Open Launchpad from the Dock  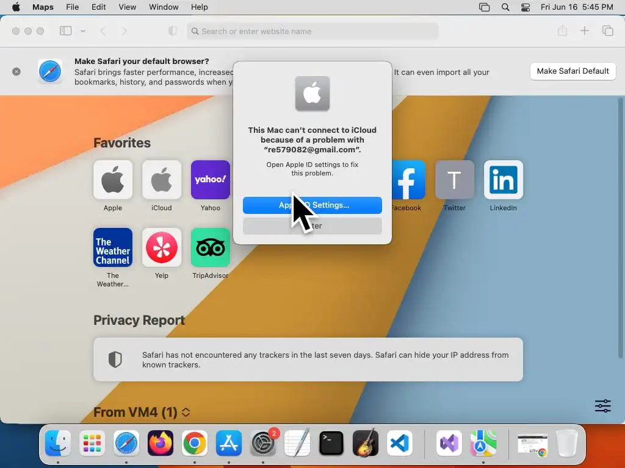point(92,443)
